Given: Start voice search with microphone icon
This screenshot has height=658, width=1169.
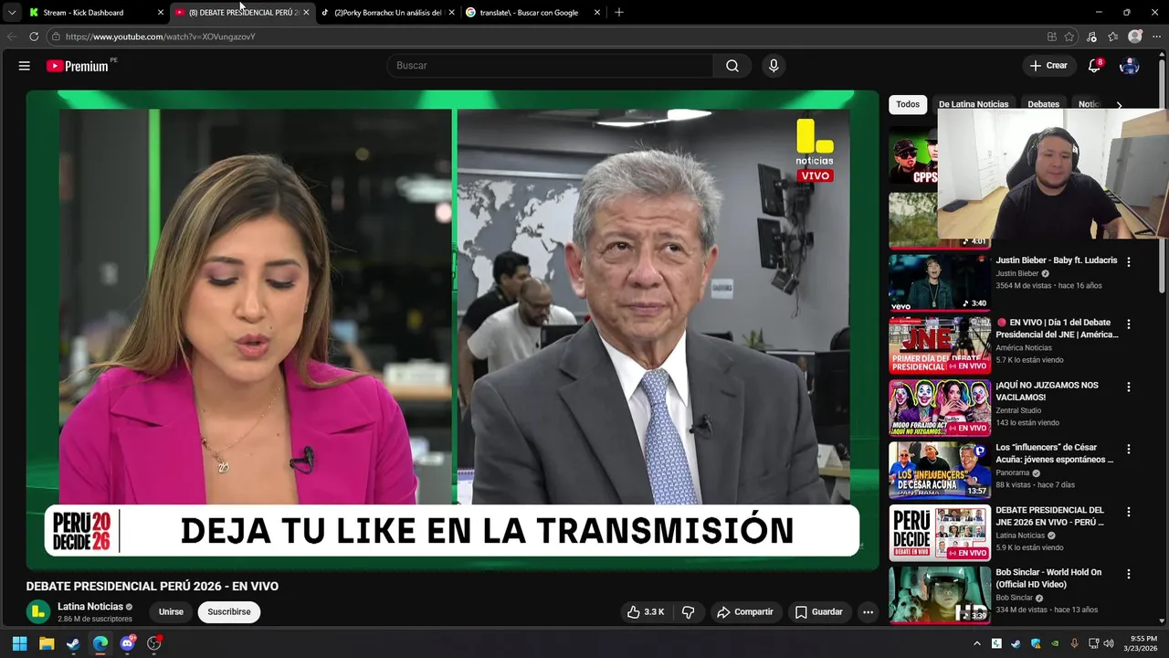Looking at the screenshot, I should pyautogui.click(x=774, y=66).
